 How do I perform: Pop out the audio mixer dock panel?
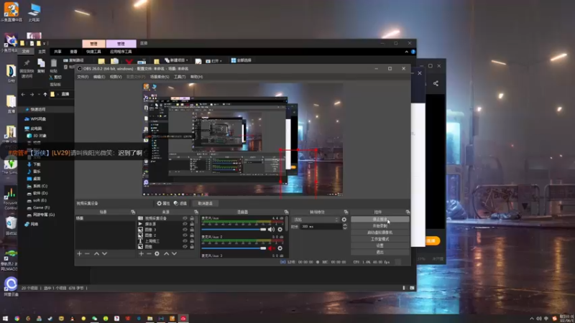click(286, 212)
